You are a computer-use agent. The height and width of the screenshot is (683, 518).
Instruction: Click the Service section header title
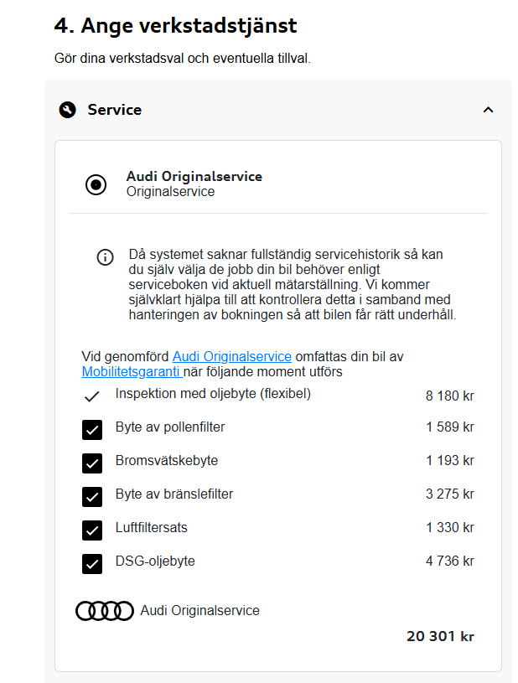pos(115,110)
